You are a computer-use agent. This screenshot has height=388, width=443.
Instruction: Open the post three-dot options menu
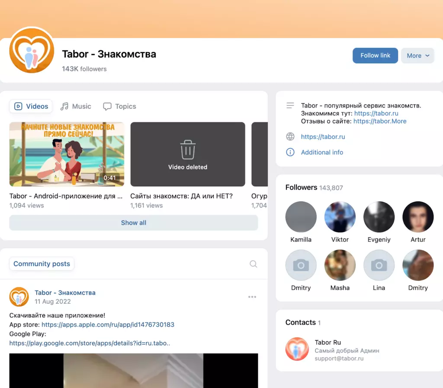pyautogui.click(x=252, y=297)
